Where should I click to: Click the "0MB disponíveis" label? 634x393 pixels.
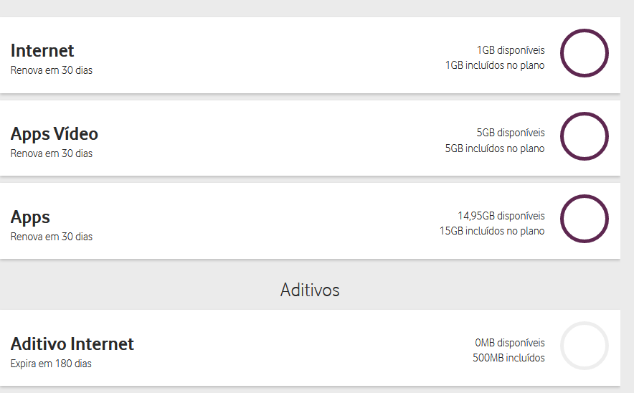pos(510,343)
